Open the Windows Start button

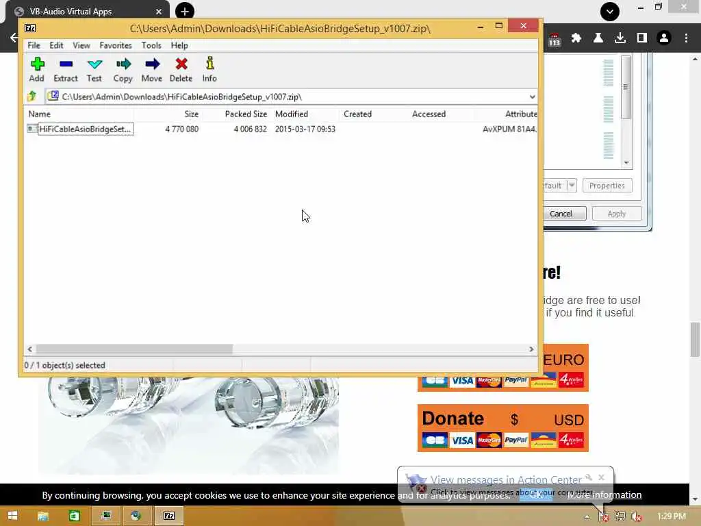point(12,516)
